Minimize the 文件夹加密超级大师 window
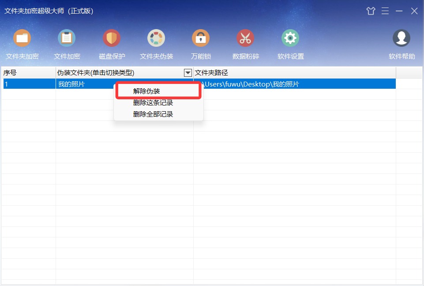 tap(399, 11)
